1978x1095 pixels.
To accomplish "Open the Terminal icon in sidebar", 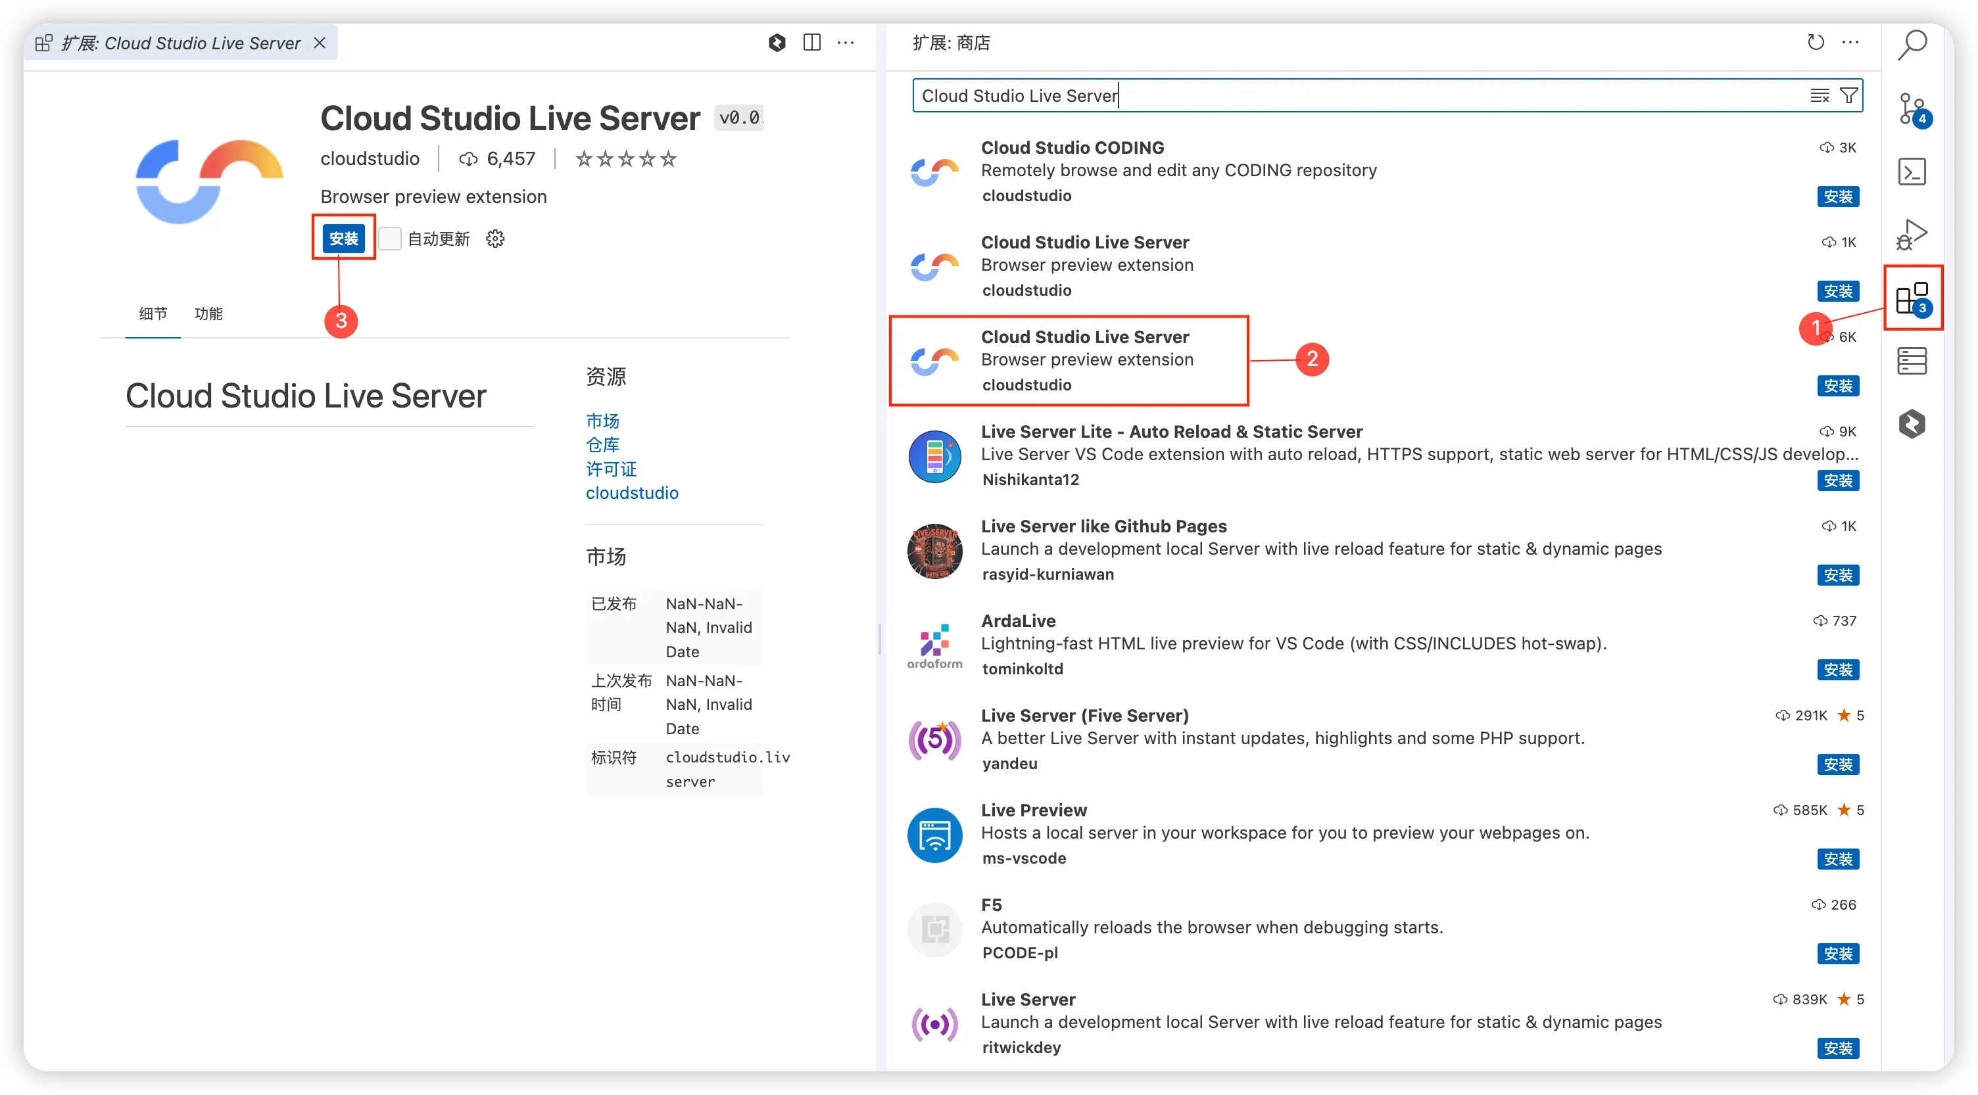I will 1911,172.
